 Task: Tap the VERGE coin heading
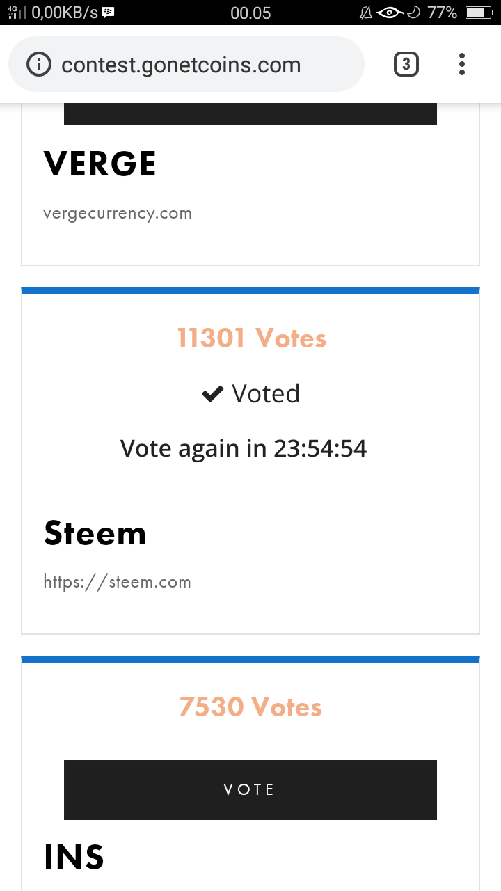click(x=100, y=164)
